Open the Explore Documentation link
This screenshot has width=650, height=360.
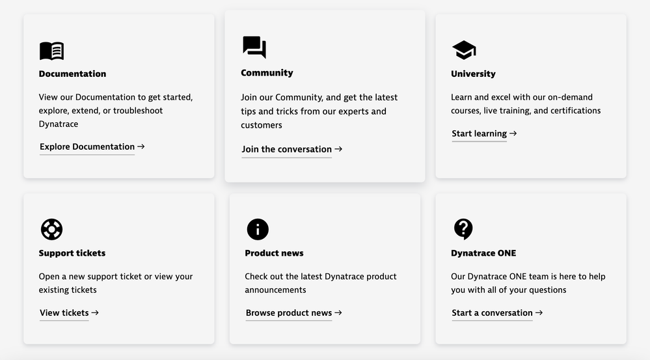click(92, 147)
